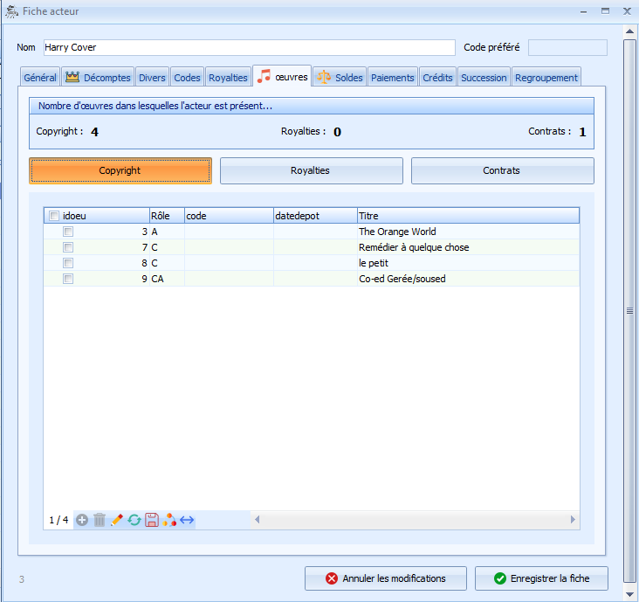Screen dimensions: 639x602
Task: Toggle the select-all checkbox in idoeu header
Action: [x=54, y=216]
